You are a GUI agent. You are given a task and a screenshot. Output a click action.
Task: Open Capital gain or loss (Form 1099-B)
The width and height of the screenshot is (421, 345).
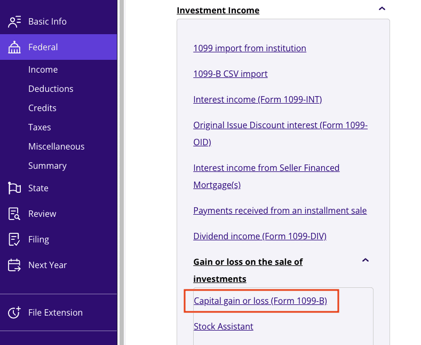pos(260,301)
